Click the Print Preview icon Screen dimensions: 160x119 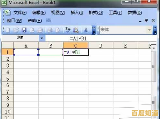[58, 30]
